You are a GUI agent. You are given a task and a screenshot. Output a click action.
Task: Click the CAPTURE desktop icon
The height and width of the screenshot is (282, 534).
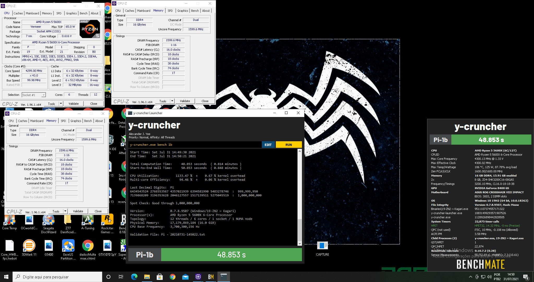322,248
